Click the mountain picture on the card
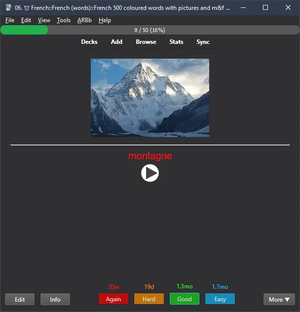The image size is (300, 312). pyautogui.click(x=150, y=98)
